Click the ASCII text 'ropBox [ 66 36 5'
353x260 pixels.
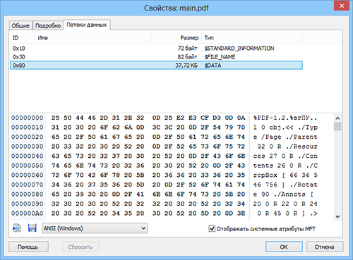pos(285,175)
